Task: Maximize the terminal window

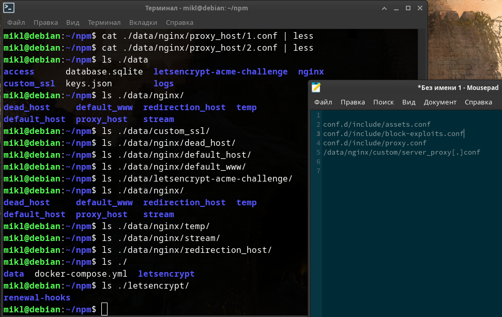Action: pos(407,8)
